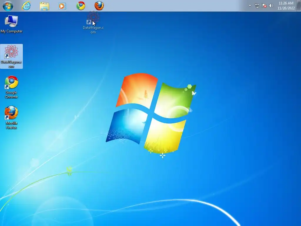301x226 pixels.
Task: Select the highlighted DataWagon.com desktop shortcut
Action: pyautogui.click(x=11, y=56)
